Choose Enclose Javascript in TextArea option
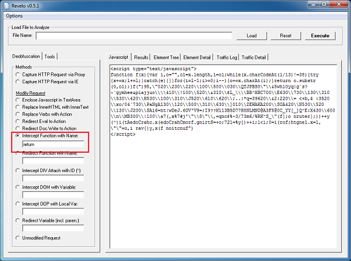 click(x=18, y=100)
